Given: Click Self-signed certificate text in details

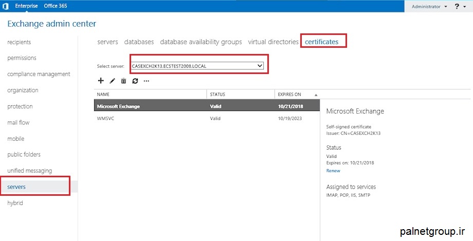Looking at the screenshot, I should 349,127.
